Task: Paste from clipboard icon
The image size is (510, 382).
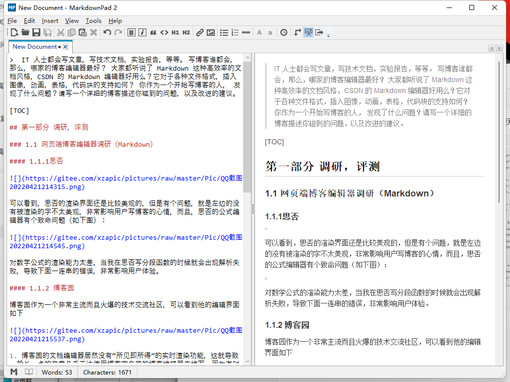Action: click(83, 32)
